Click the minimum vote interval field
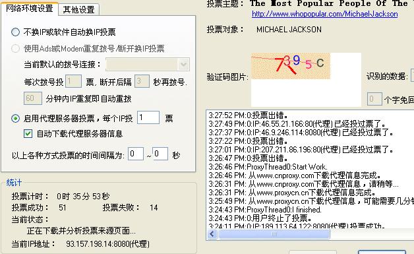414x254 pixels. pos(136,154)
